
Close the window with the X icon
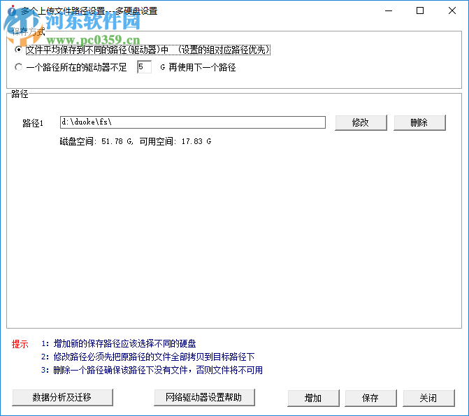pyautogui.click(x=452, y=10)
